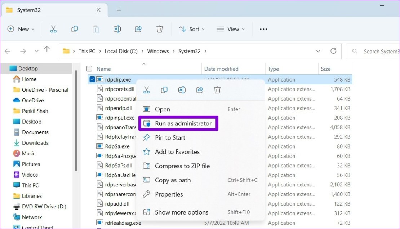
Task: Sort by Size column header
Action: [326, 69]
